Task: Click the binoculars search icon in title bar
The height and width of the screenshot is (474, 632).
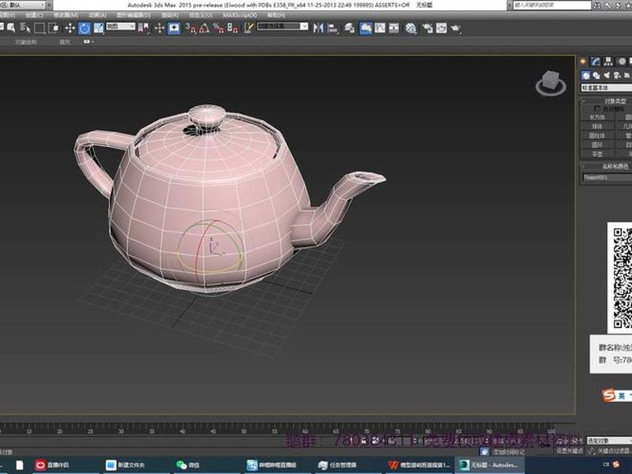Action: tap(598, 6)
